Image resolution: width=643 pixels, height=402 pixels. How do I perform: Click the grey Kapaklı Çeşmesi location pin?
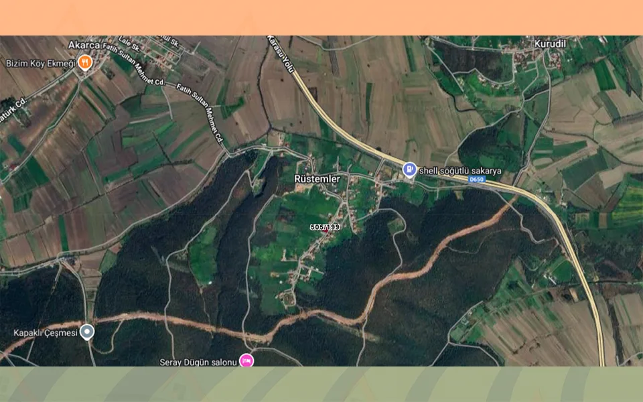tap(86, 332)
